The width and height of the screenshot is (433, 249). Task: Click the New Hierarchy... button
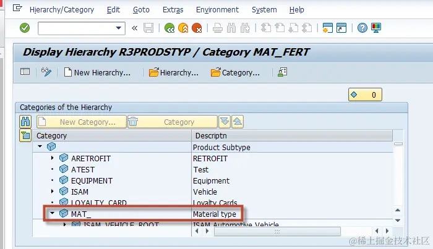97,72
